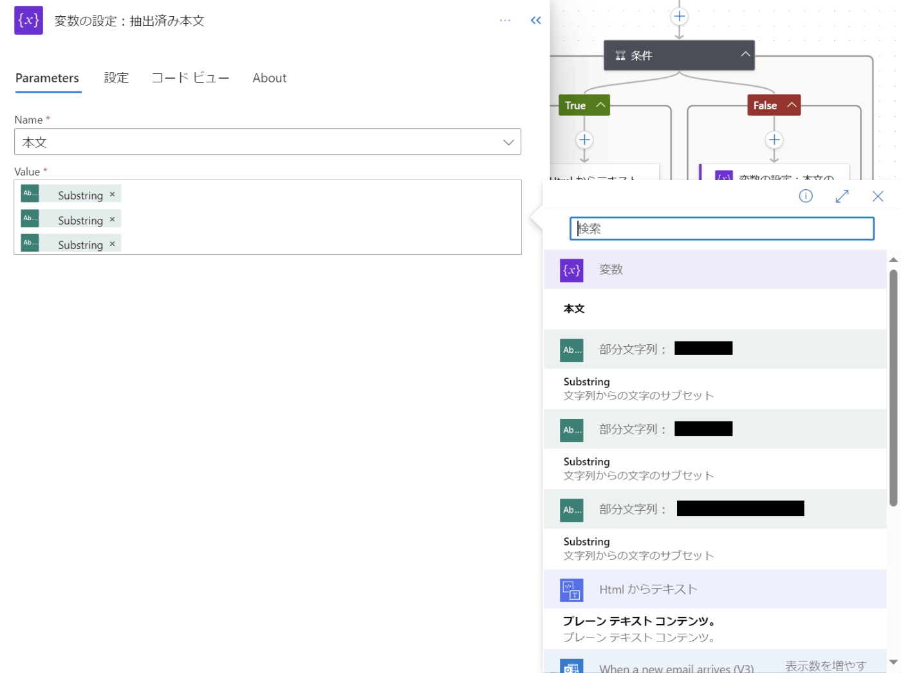Collapse the False branch
Image resolution: width=901 pixels, height=673 pixels.
click(x=792, y=105)
